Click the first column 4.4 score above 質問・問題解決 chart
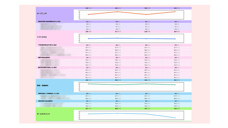The width and height of the screenshot is (228, 128). tap(88, 80)
